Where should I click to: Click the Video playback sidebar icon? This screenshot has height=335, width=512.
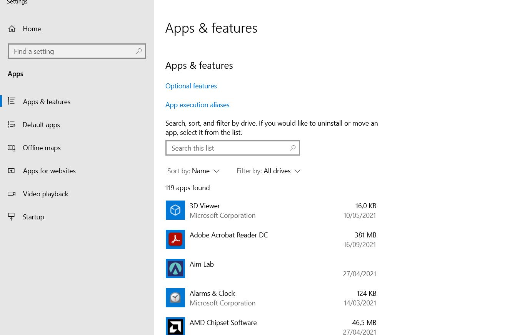[12, 194]
